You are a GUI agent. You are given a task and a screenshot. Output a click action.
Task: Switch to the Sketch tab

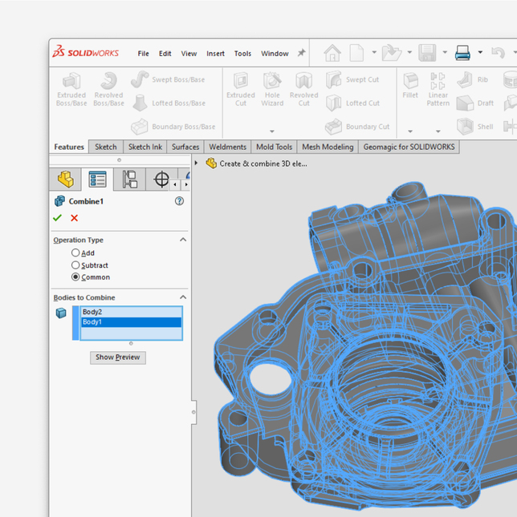tap(106, 147)
